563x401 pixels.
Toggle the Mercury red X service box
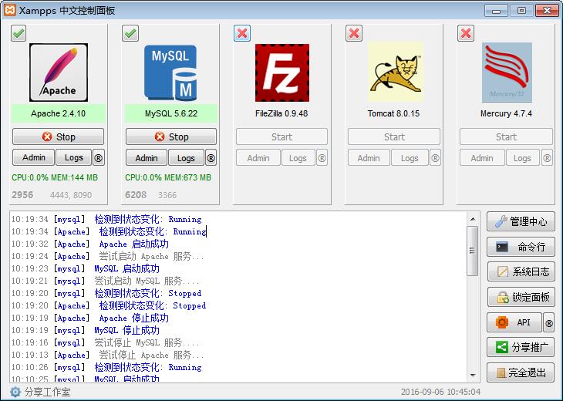[466, 34]
